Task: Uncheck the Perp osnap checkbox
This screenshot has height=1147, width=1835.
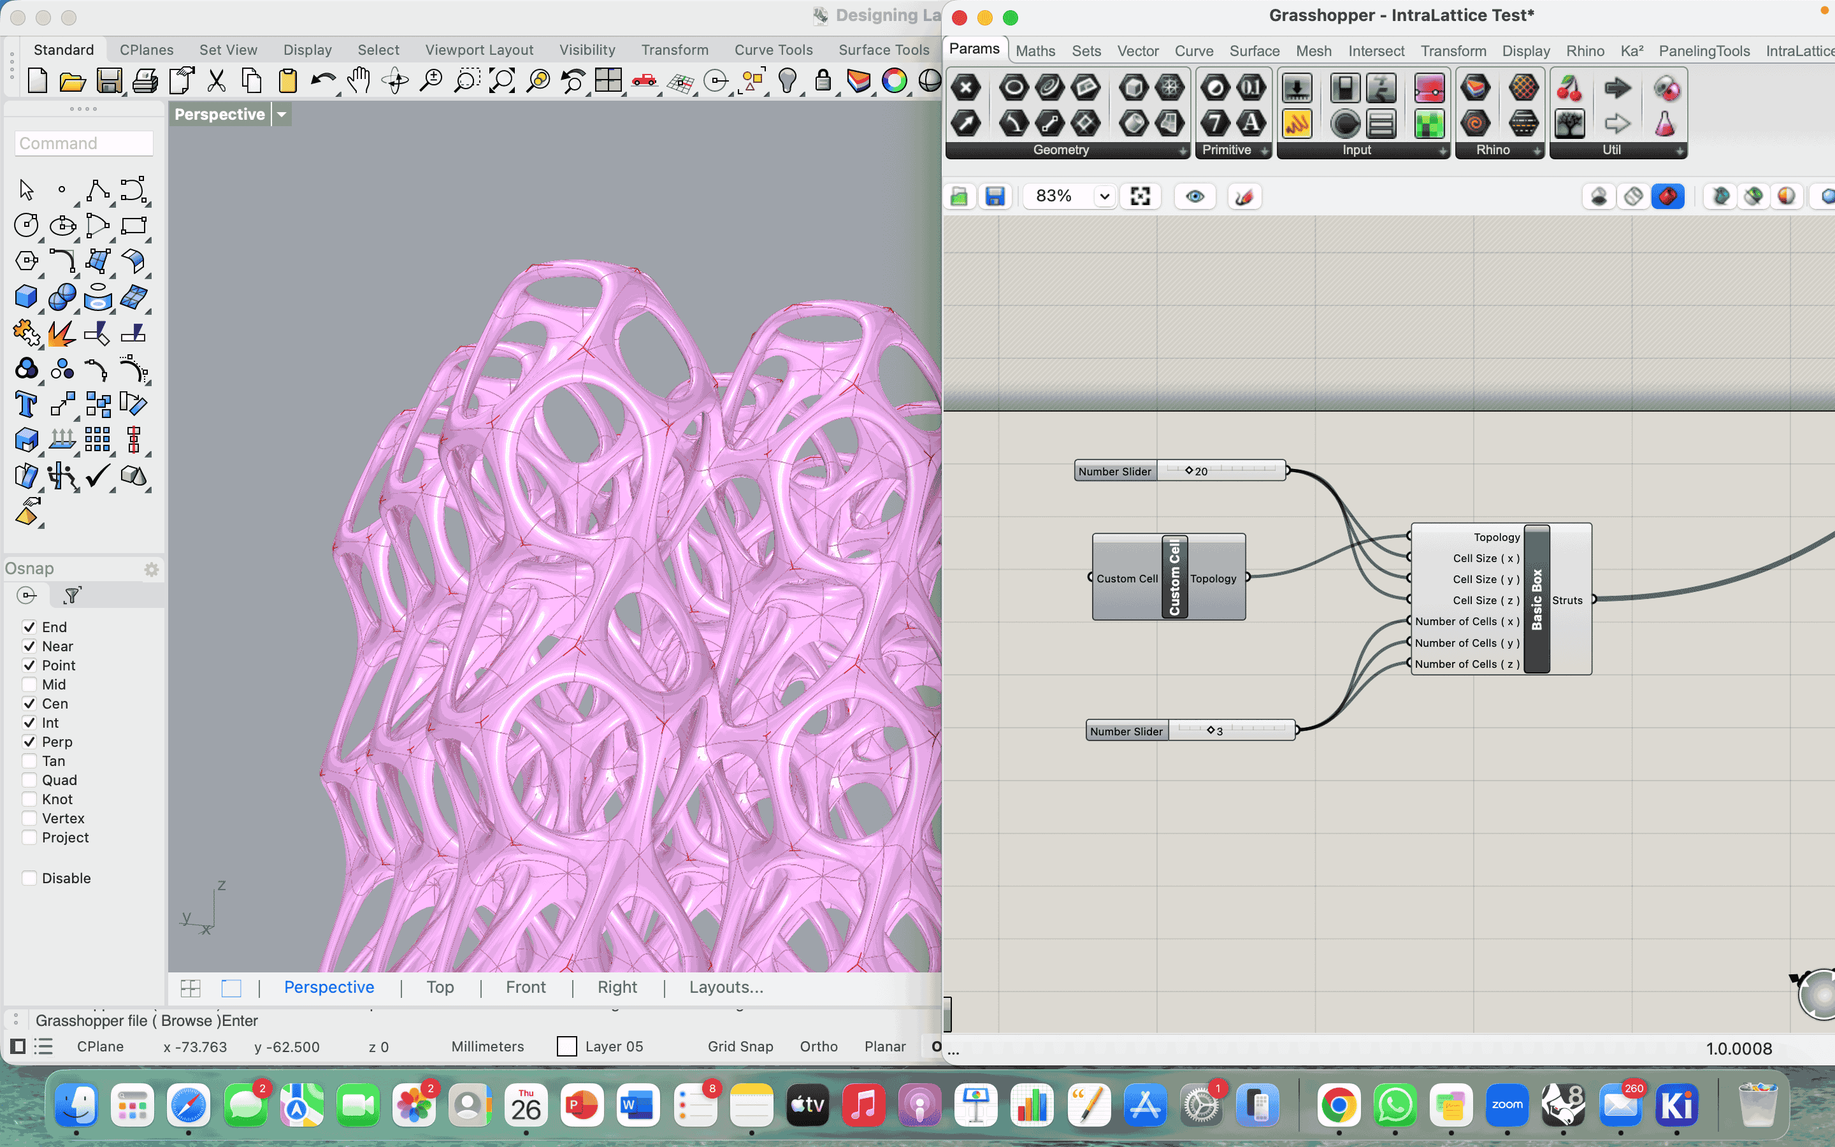Action: [29, 742]
